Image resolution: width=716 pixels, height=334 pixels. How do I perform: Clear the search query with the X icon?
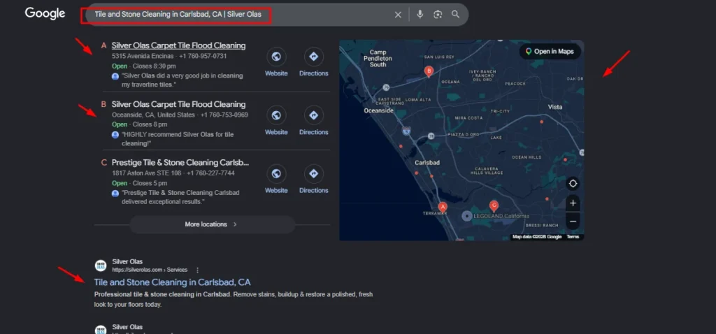click(x=398, y=15)
